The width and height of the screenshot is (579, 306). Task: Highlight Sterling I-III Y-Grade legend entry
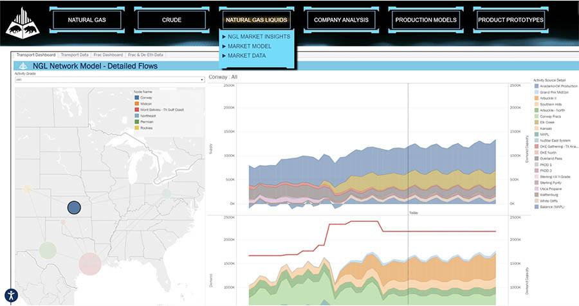(x=553, y=177)
